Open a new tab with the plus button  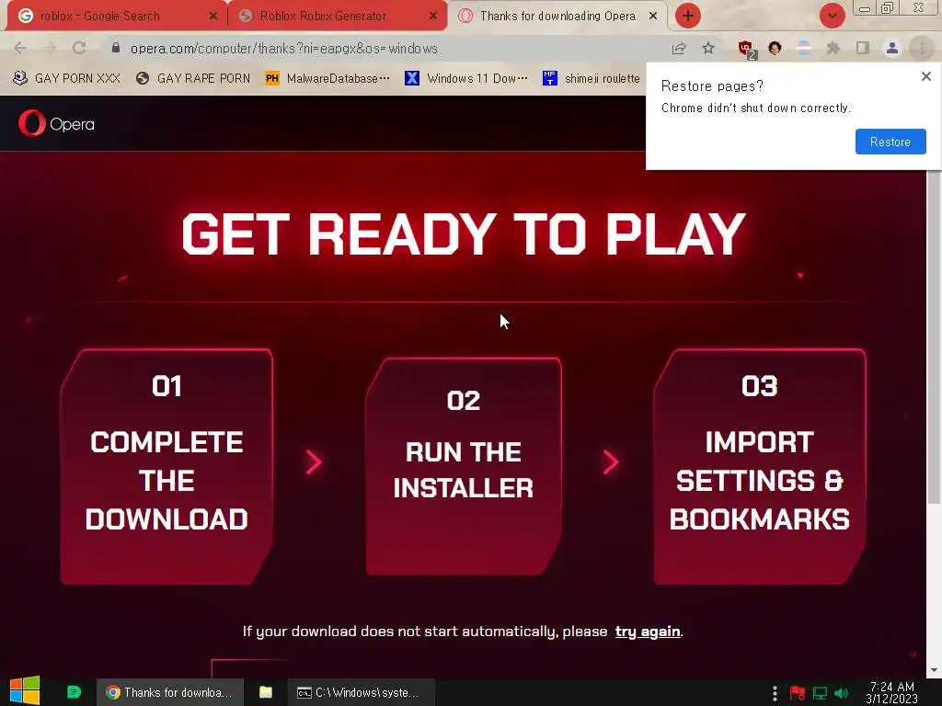coord(688,17)
